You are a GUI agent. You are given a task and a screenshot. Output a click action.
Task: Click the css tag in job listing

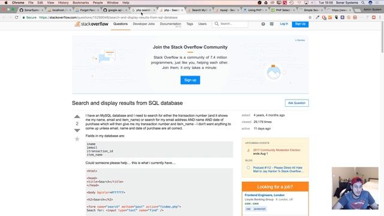tap(248, 209)
